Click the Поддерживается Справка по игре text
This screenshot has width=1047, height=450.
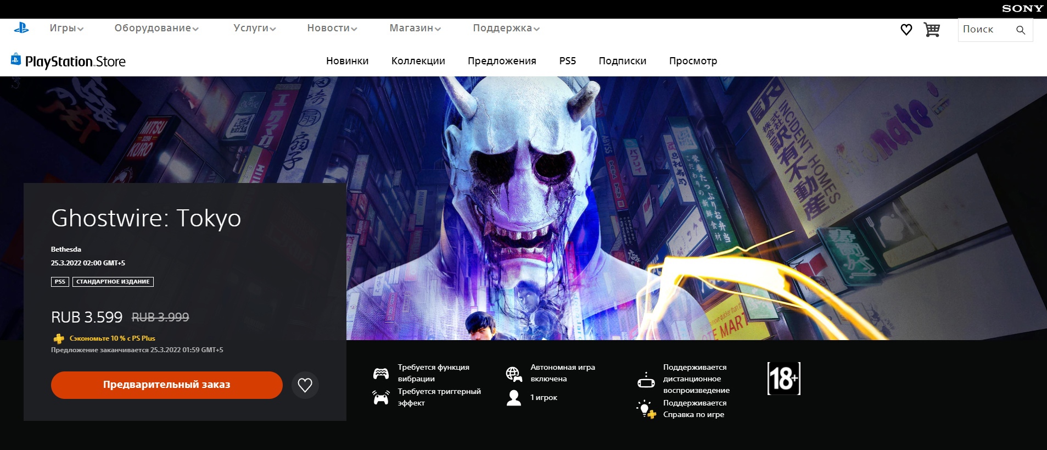tap(695, 409)
